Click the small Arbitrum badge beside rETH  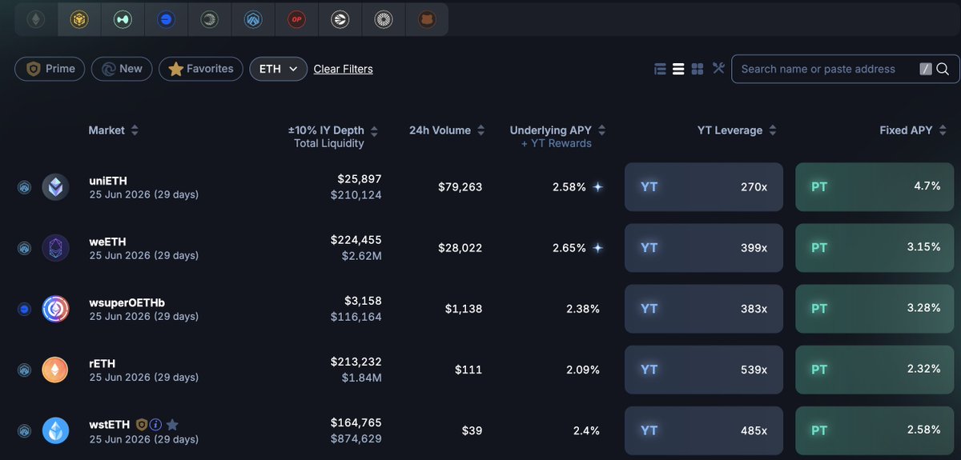[x=24, y=370]
